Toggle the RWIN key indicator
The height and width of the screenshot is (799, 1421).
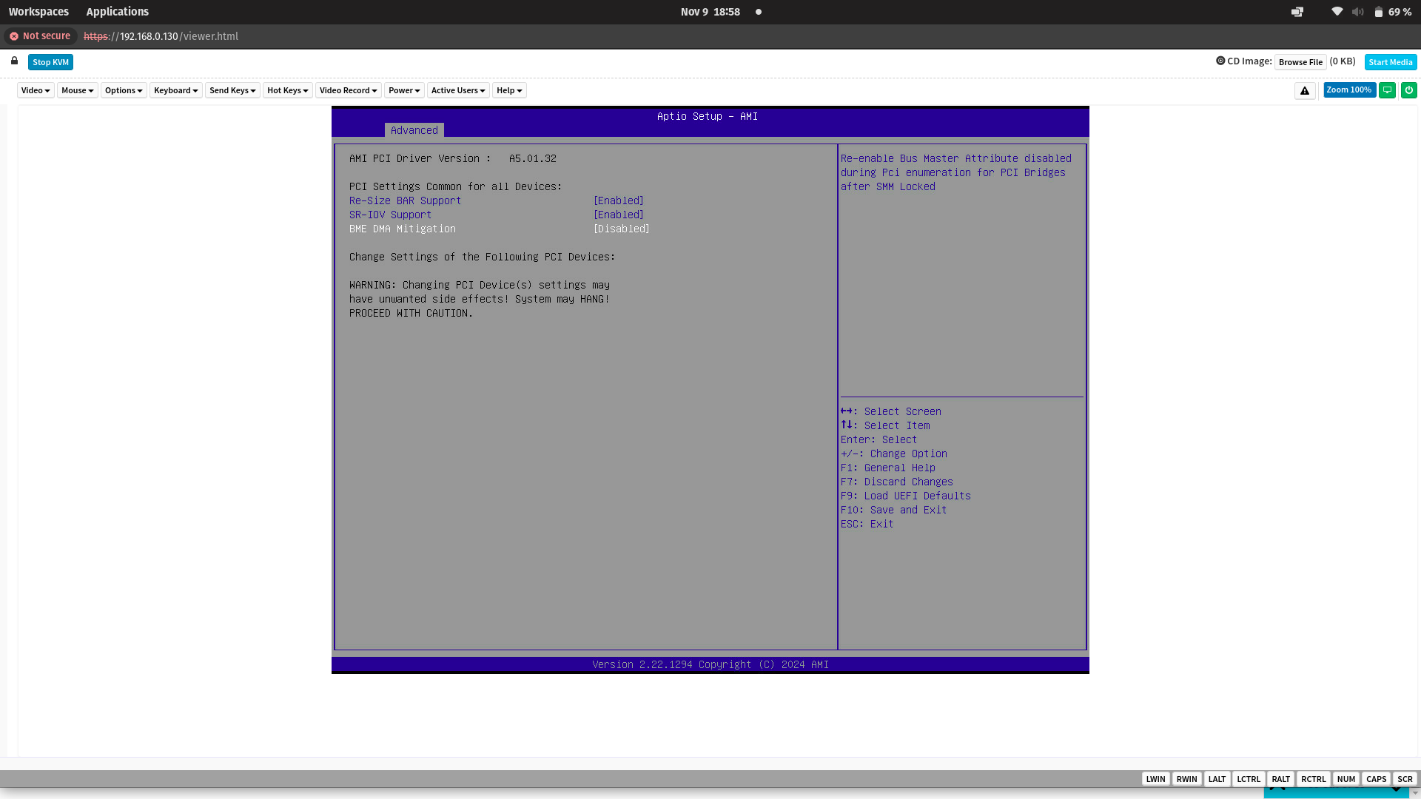tap(1187, 779)
